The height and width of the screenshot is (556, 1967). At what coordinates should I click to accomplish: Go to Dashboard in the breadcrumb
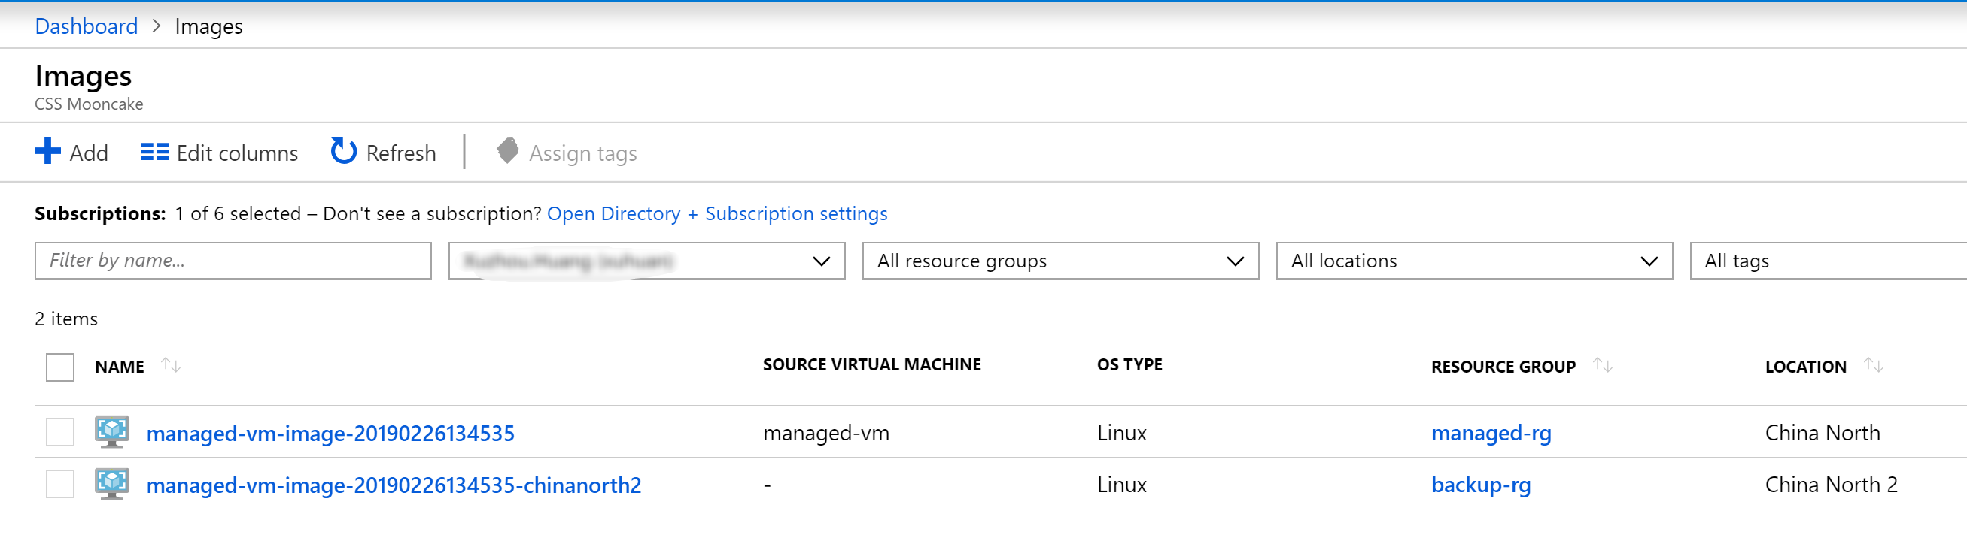point(87,26)
